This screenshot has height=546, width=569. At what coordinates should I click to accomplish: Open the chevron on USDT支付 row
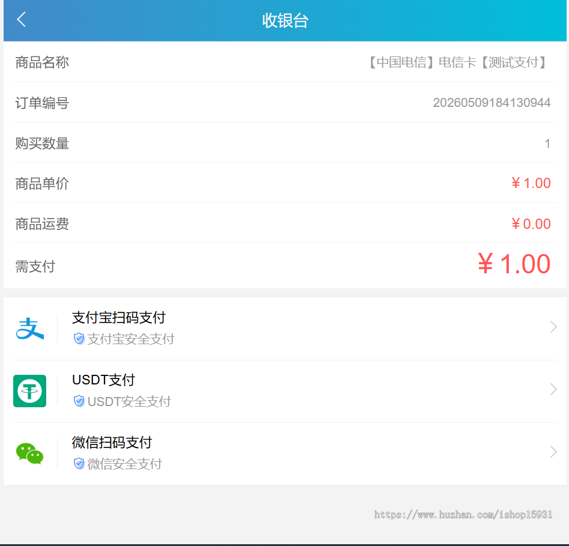point(553,389)
